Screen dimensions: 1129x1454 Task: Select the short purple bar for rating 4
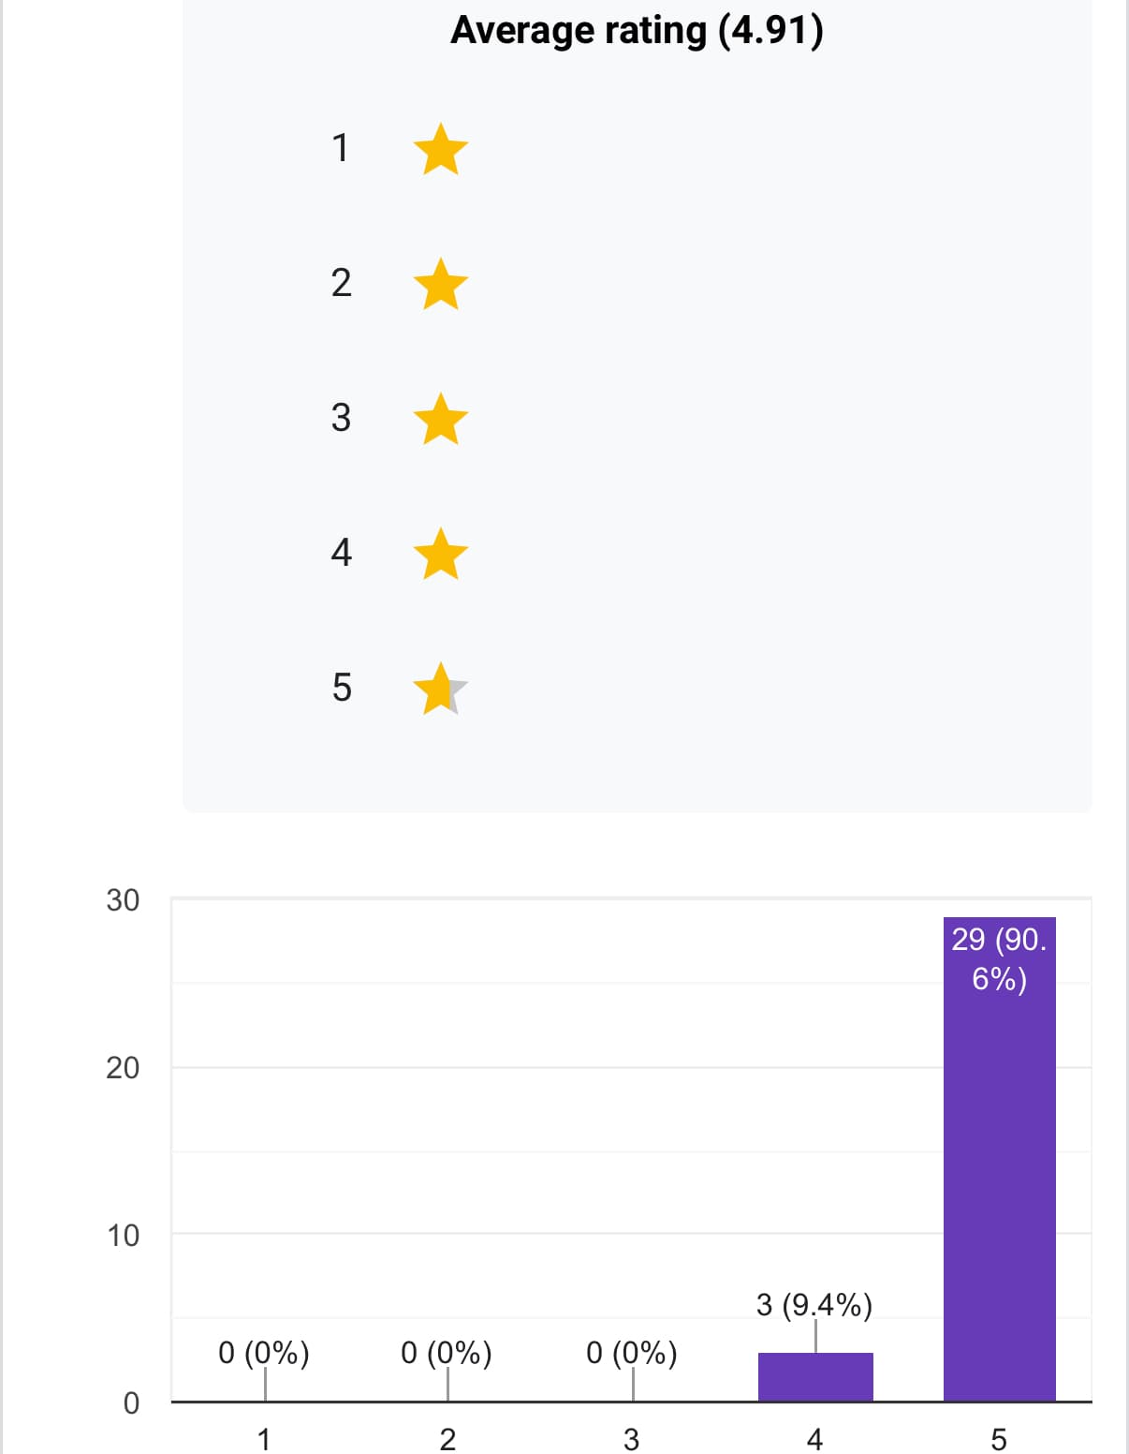pyautogui.click(x=815, y=1376)
